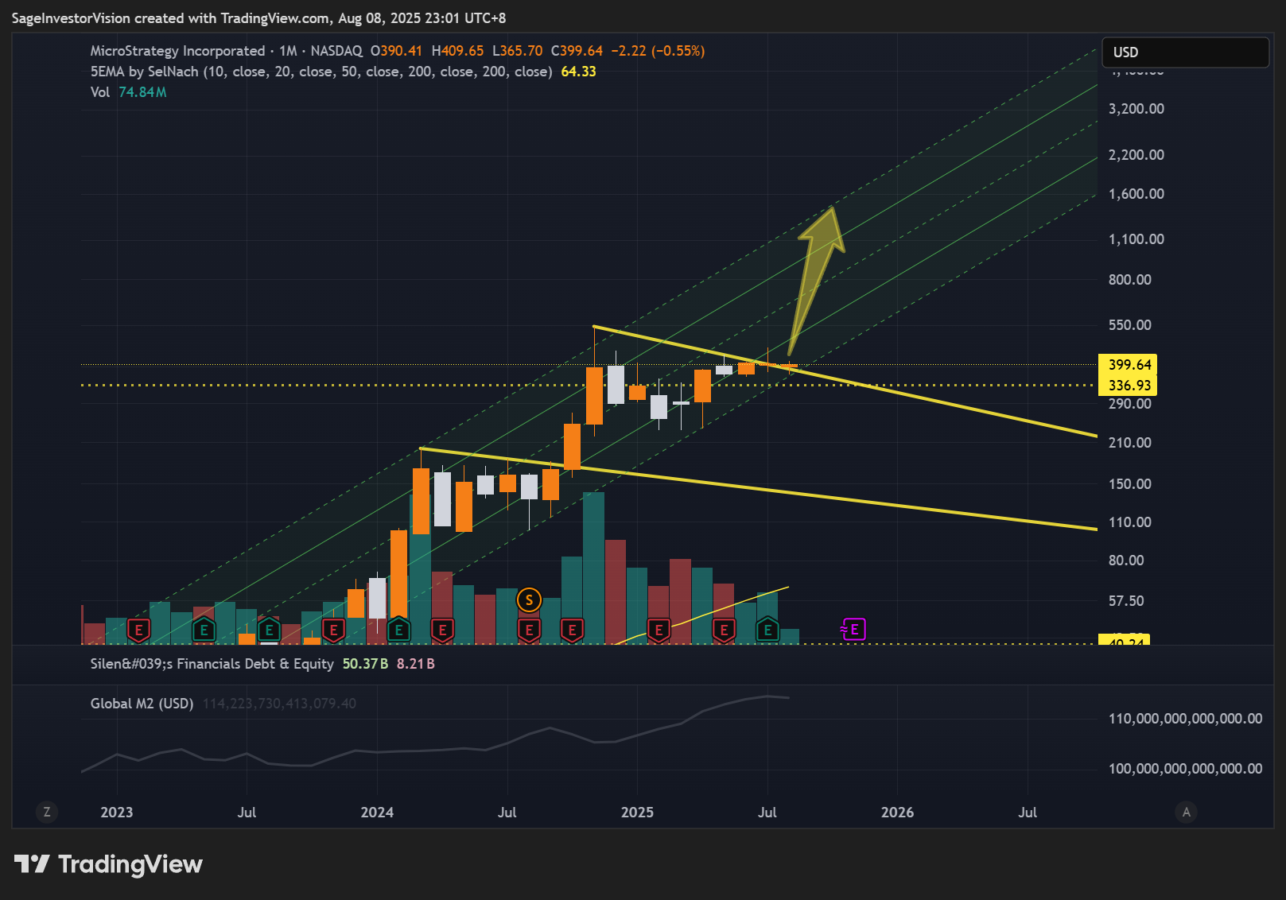Click the 2026 time axis label
The image size is (1286, 900).
[897, 813]
